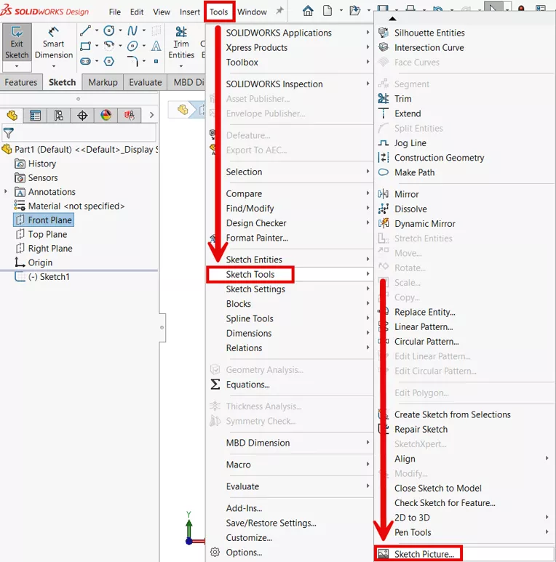Click the New document icon
This screenshot has height=562, width=556.
pyautogui.click(x=327, y=11)
